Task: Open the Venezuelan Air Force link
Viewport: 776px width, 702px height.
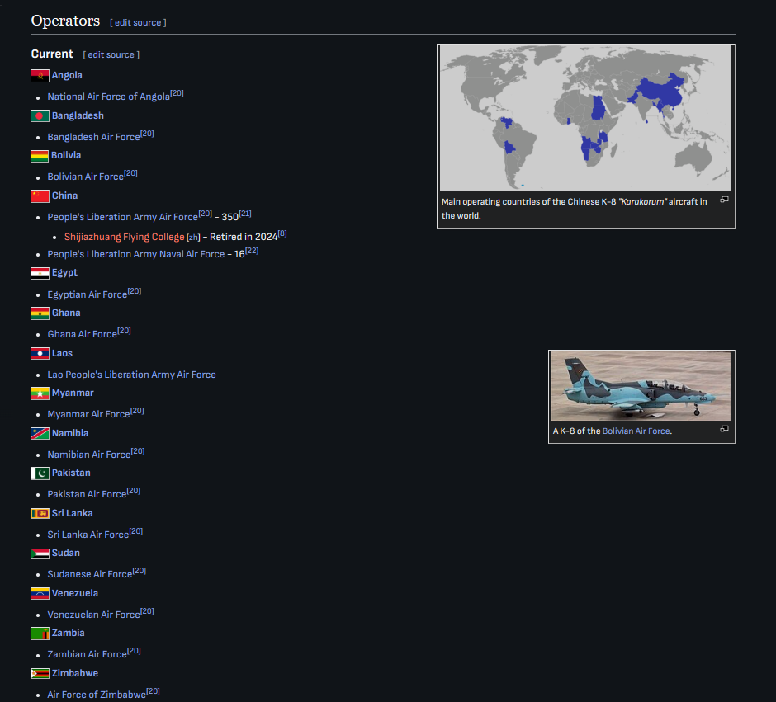Action: coord(93,615)
